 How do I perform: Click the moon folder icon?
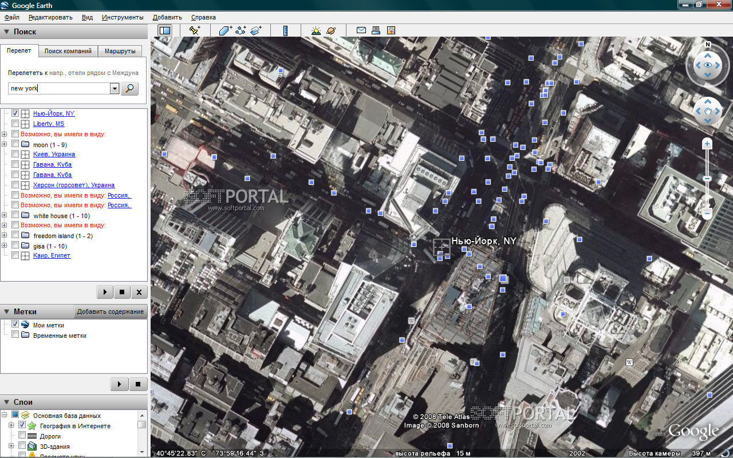(25, 145)
